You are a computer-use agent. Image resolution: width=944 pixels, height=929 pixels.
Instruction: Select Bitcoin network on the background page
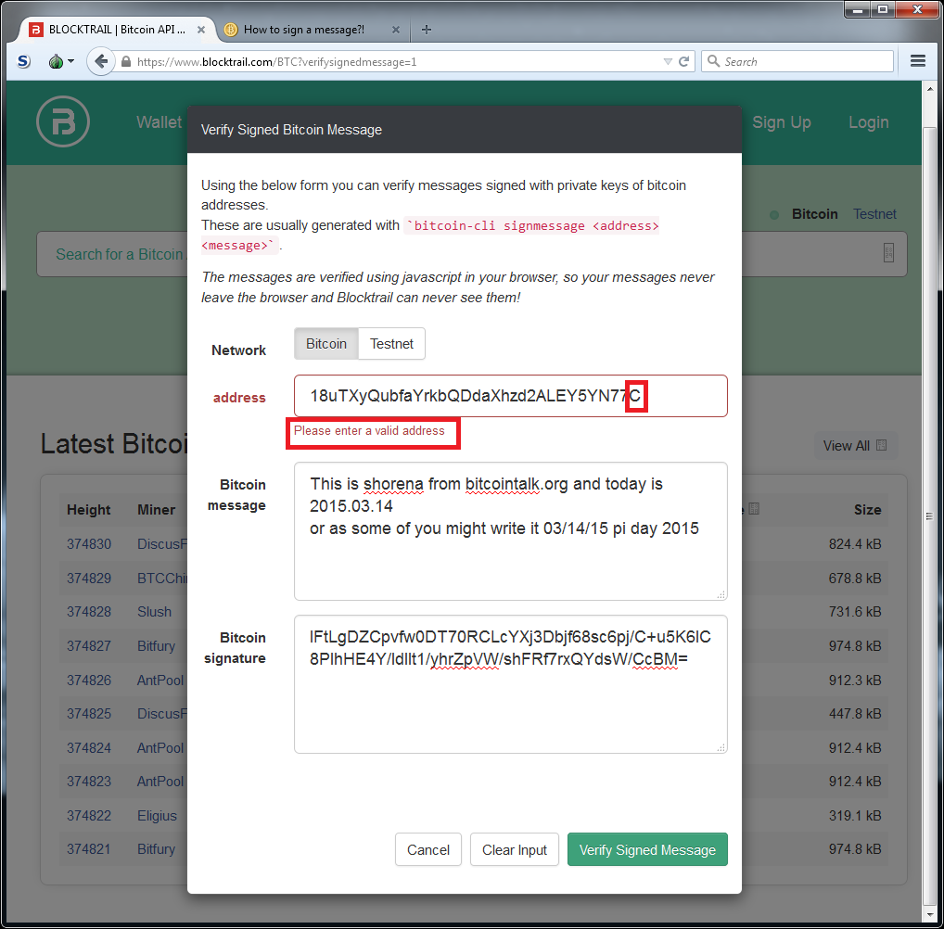click(814, 214)
